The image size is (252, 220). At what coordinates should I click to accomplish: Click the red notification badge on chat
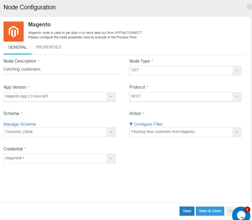click(x=247, y=210)
